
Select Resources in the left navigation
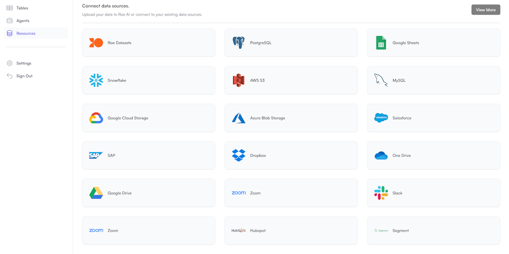click(x=25, y=33)
